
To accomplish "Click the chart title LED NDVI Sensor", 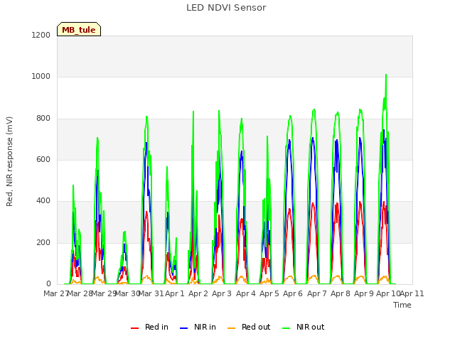I will pyautogui.click(x=226, y=8).
